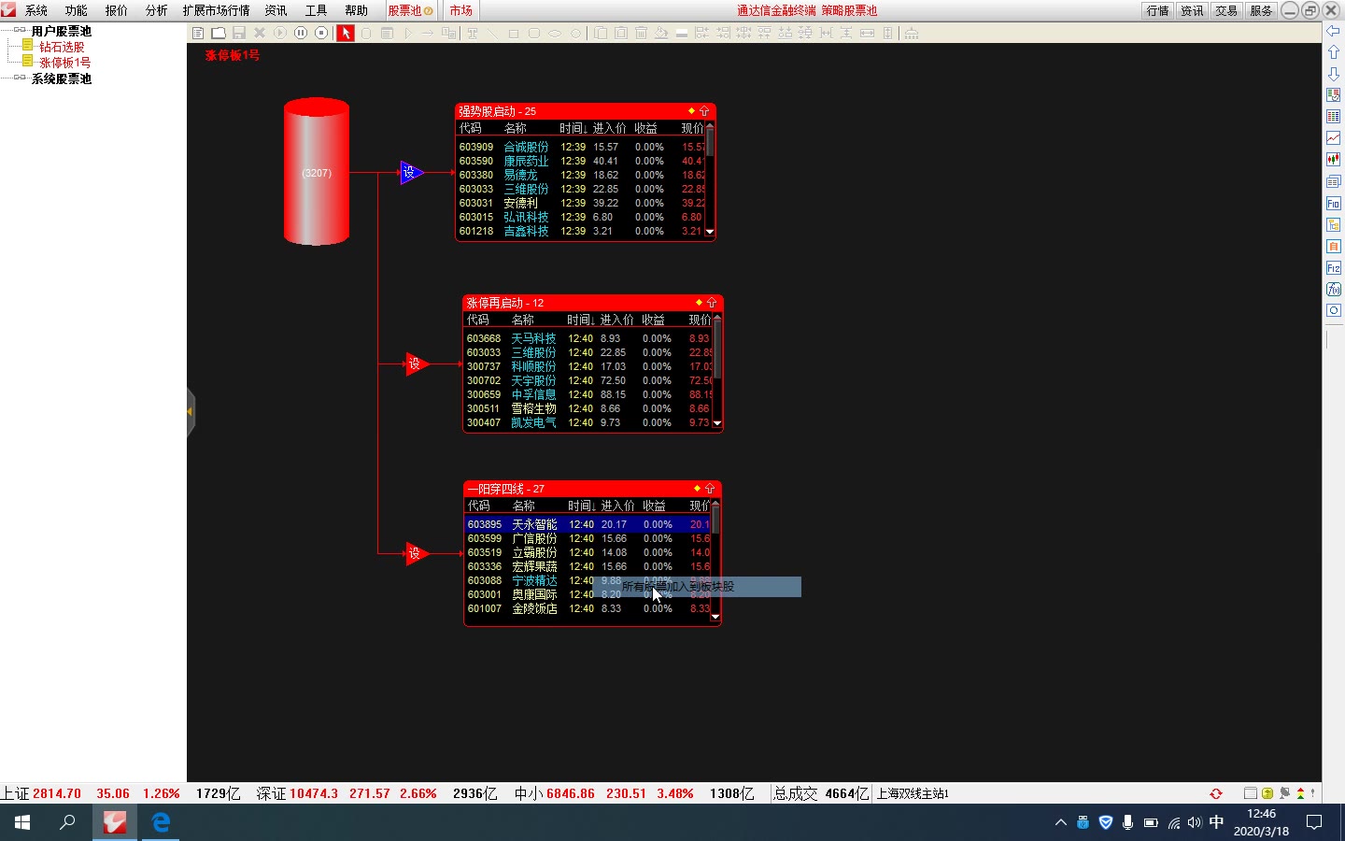Select 钻石选股 in the tree
1345x841 pixels.
point(62,47)
